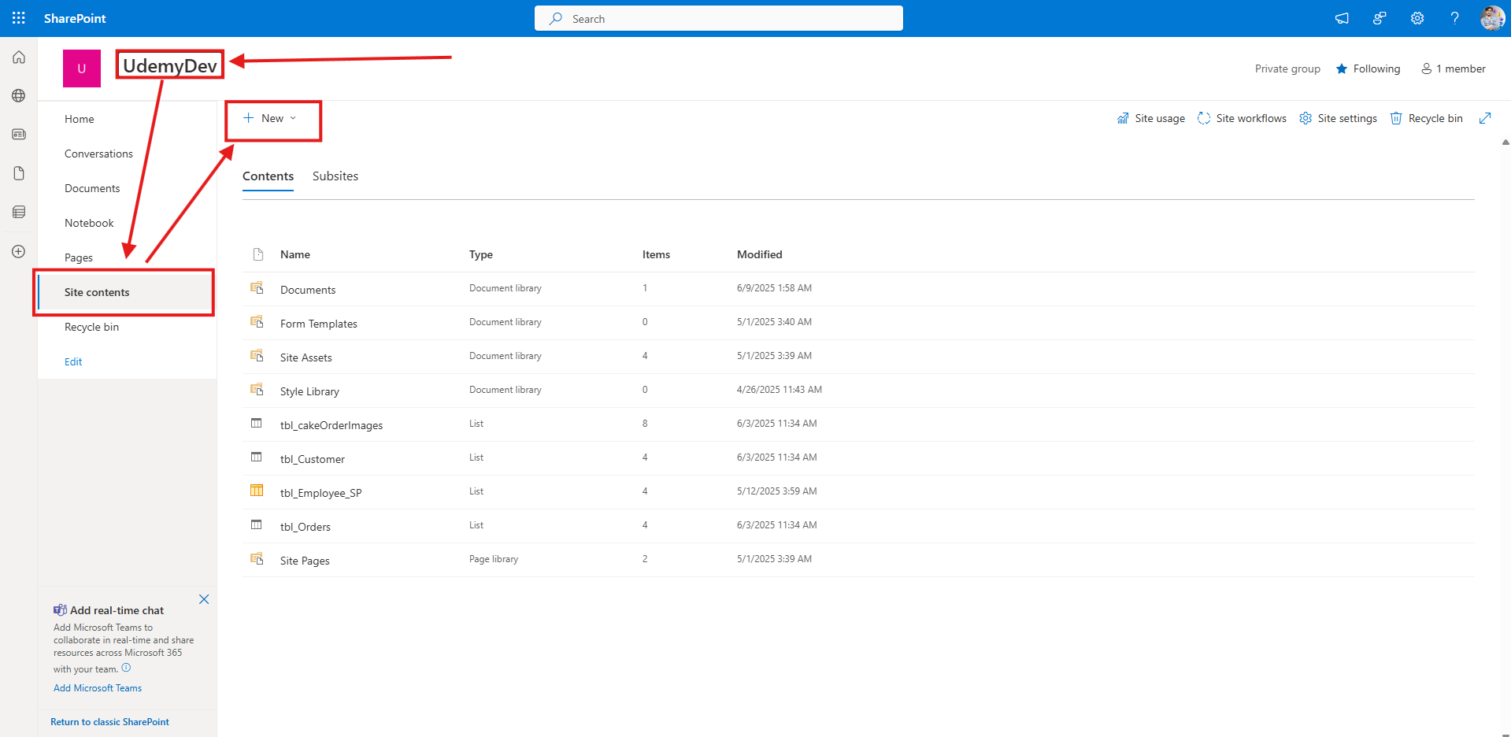
Task: Click the info icon after 'with your team'
Action: [126, 668]
